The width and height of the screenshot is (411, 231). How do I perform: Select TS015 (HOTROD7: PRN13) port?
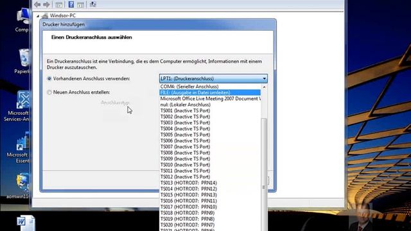(210, 195)
